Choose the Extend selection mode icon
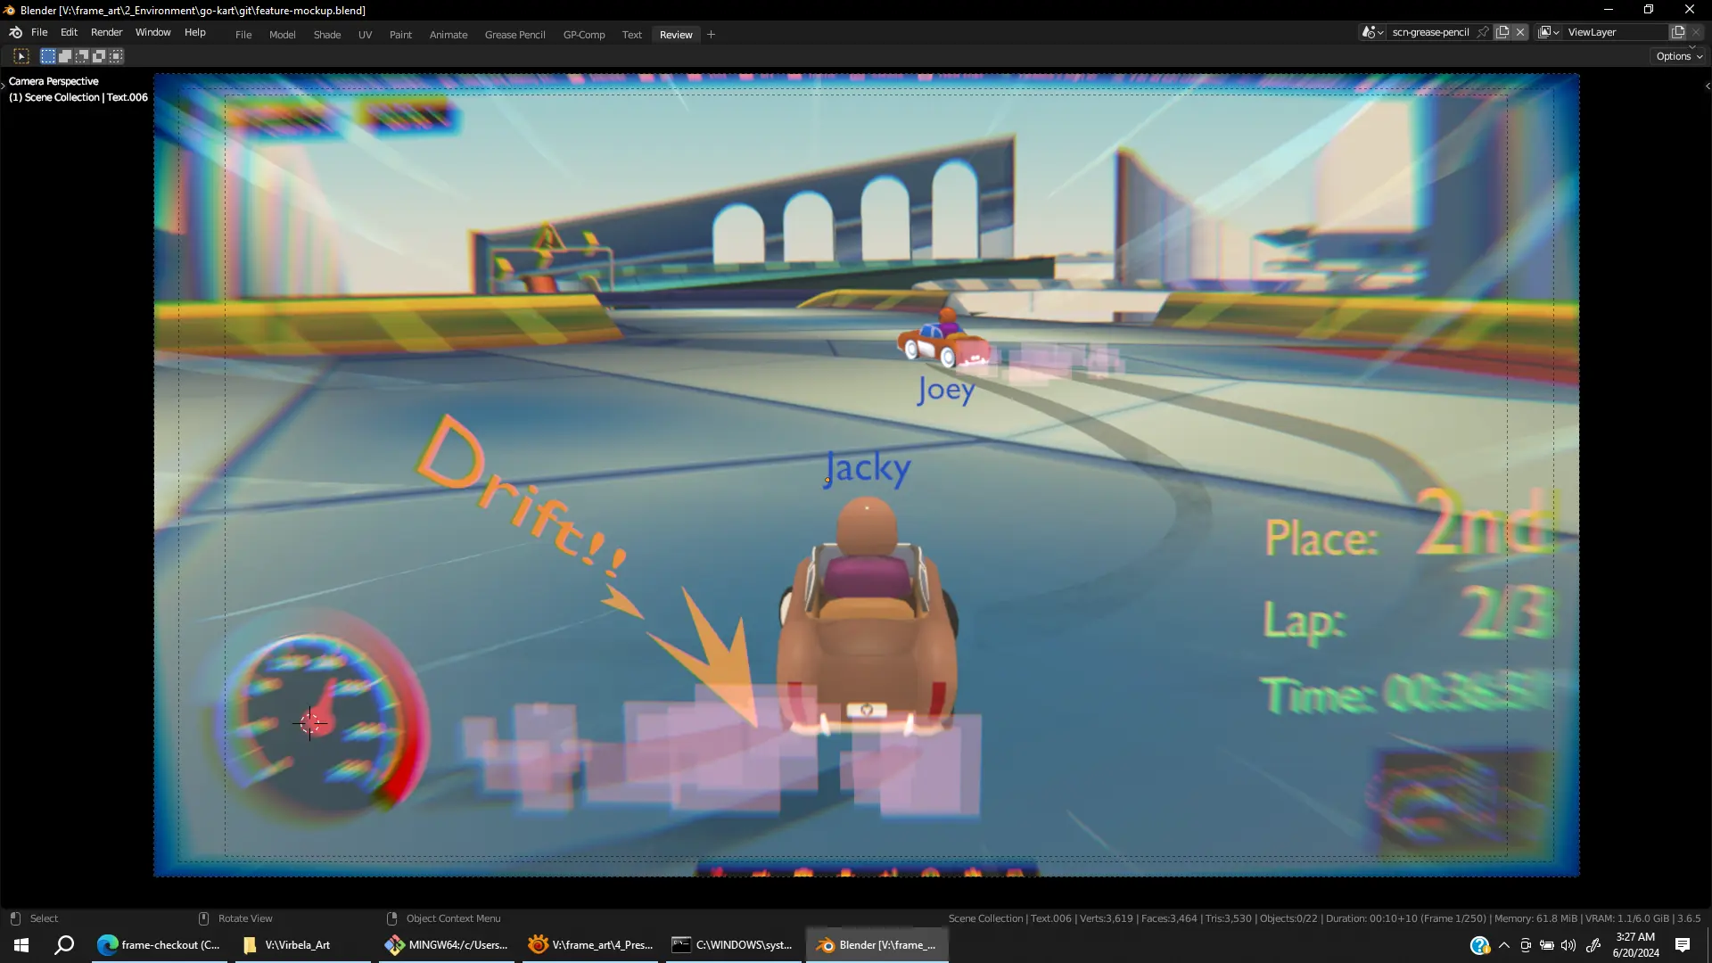This screenshot has width=1712, height=963. (x=65, y=56)
